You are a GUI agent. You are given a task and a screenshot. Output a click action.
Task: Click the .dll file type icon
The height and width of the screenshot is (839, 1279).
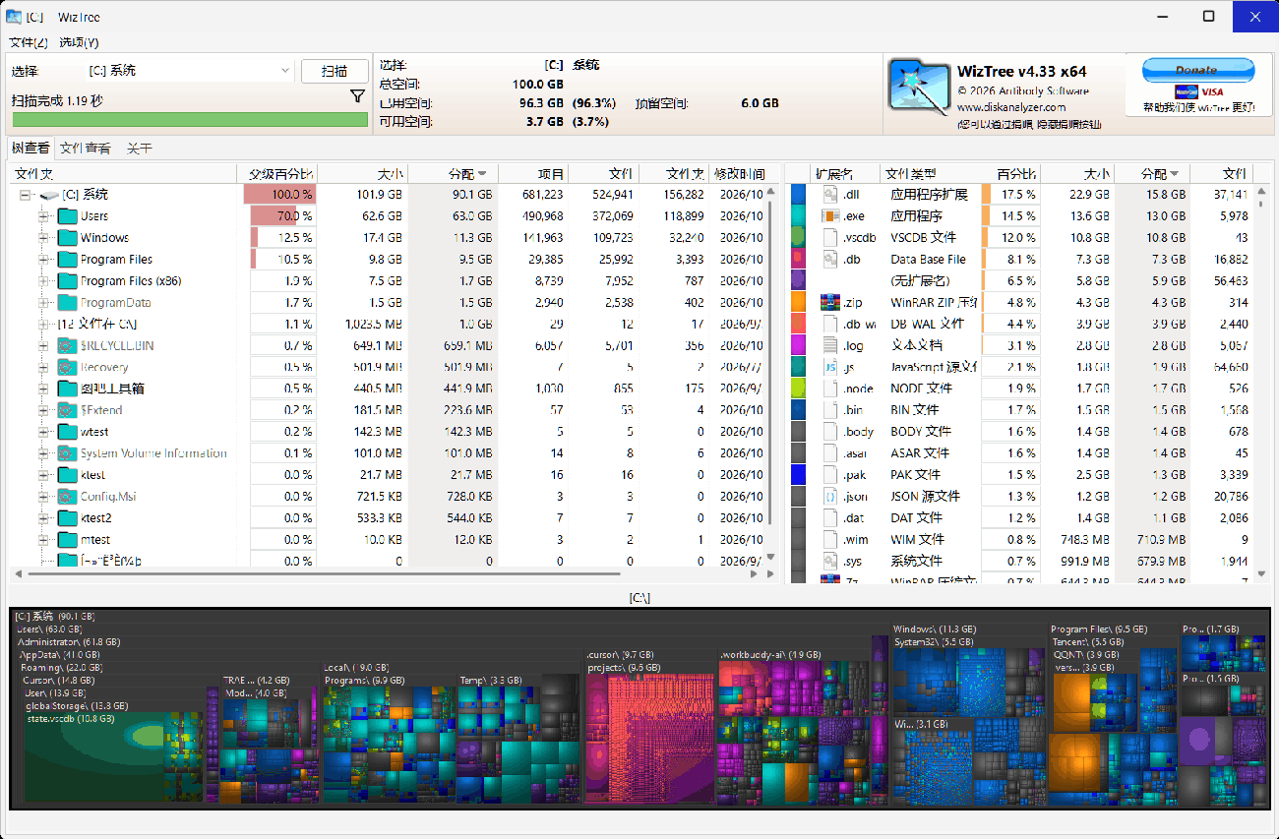click(828, 195)
